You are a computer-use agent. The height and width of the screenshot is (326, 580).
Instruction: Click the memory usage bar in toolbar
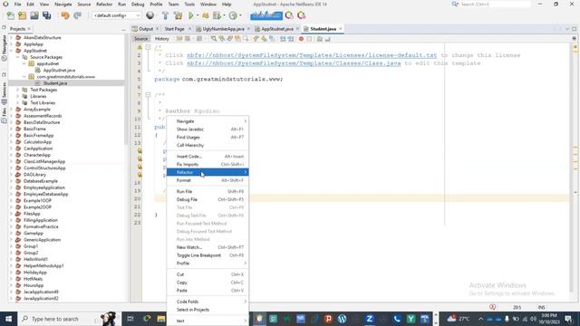point(266,15)
